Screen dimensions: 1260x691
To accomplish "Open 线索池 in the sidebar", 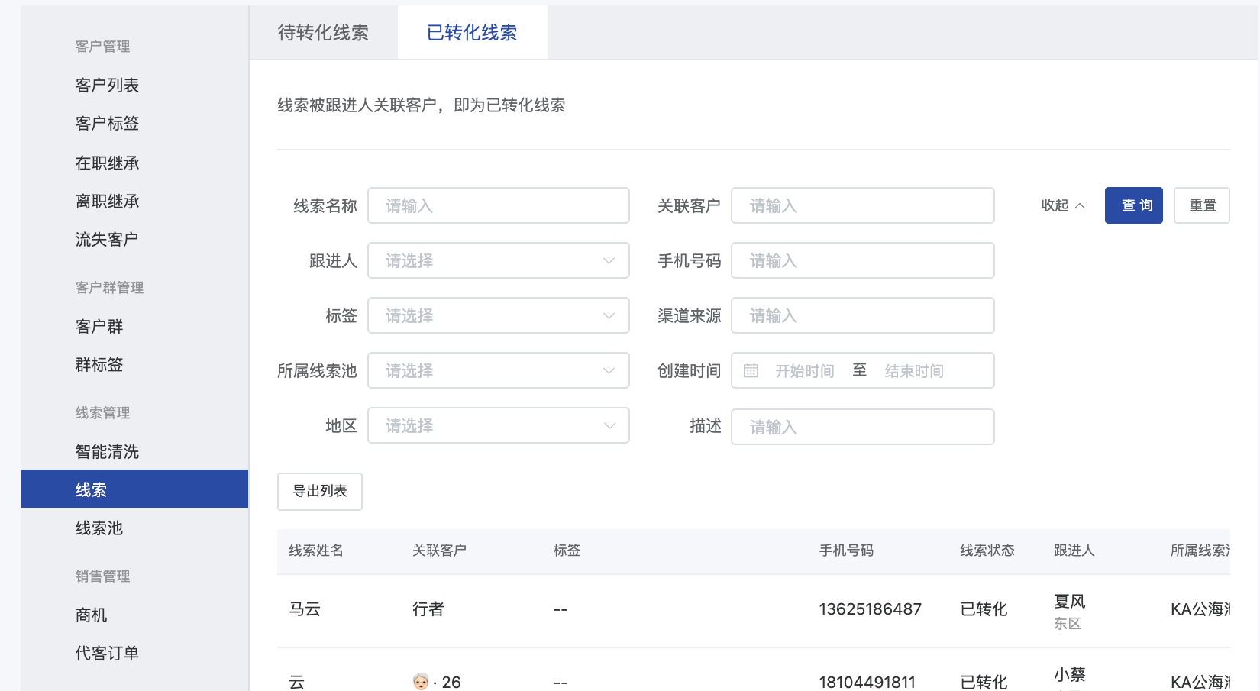I will pos(99,528).
